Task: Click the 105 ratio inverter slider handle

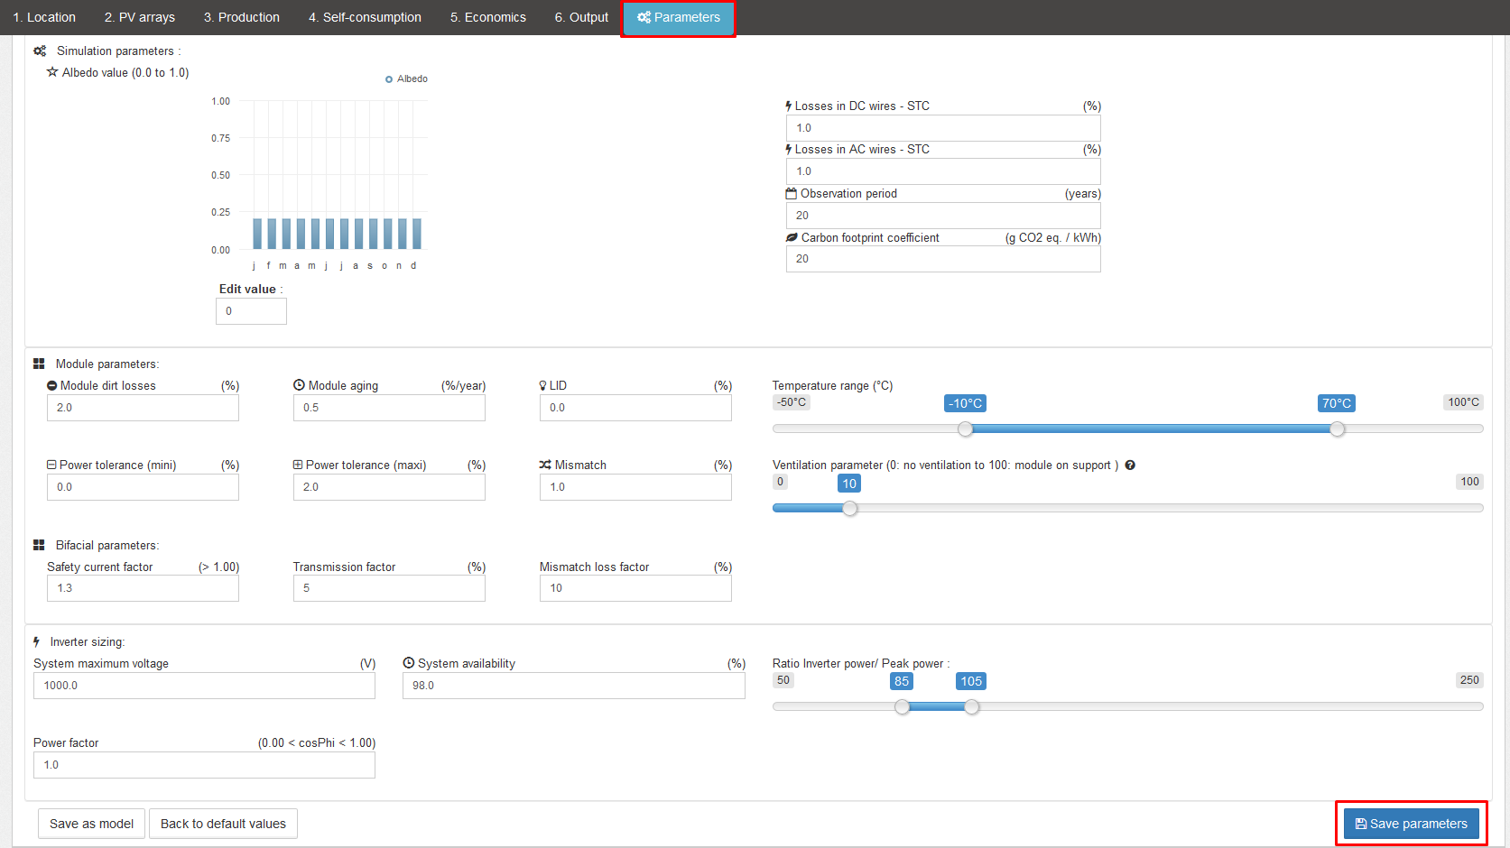Action: click(x=972, y=706)
